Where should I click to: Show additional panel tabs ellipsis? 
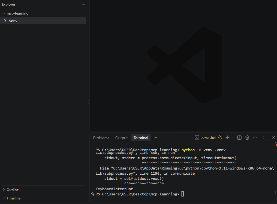(155, 138)
